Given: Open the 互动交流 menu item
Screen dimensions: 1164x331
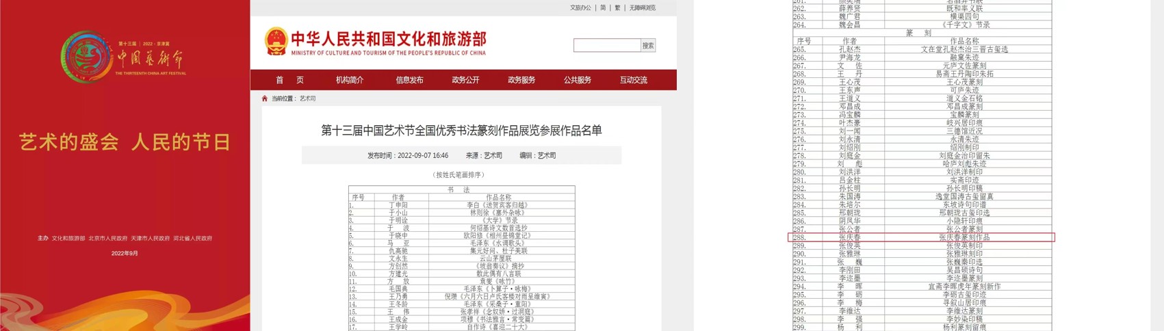Looking at the screenshot, I should click(x=633, y=80).
